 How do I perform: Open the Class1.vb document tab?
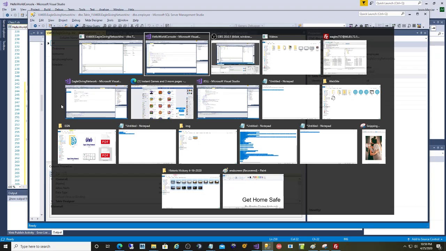pyautogui.click(x=14, y=22)
